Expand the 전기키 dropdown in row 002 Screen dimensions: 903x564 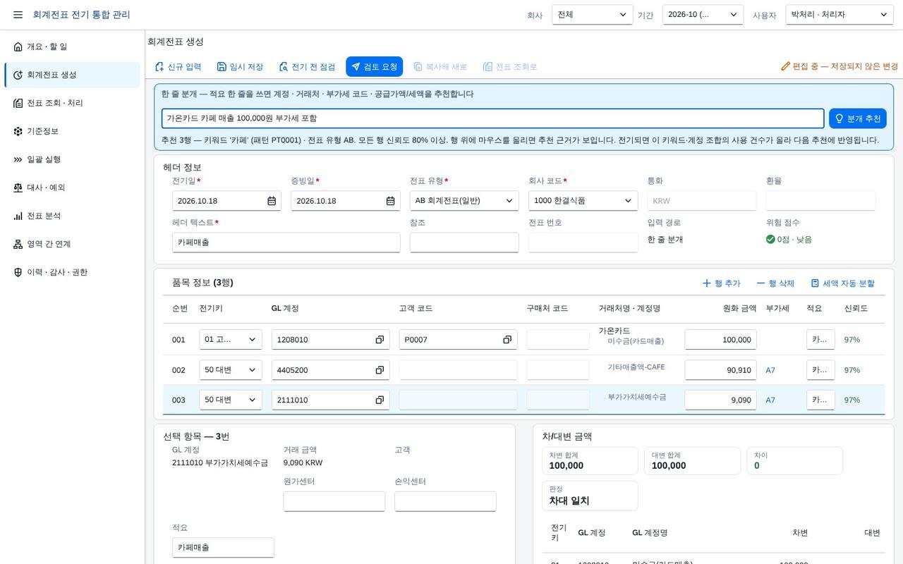point(231,370)
